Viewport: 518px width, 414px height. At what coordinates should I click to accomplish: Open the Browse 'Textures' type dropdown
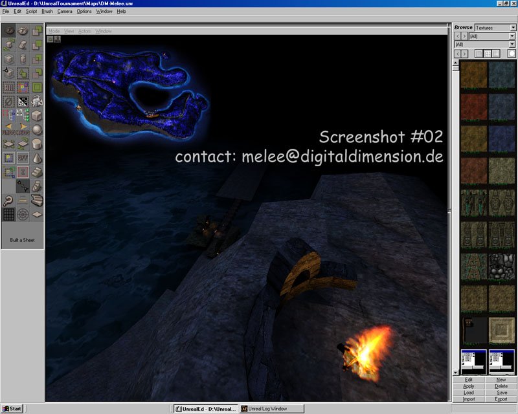[x=495, y=28]
